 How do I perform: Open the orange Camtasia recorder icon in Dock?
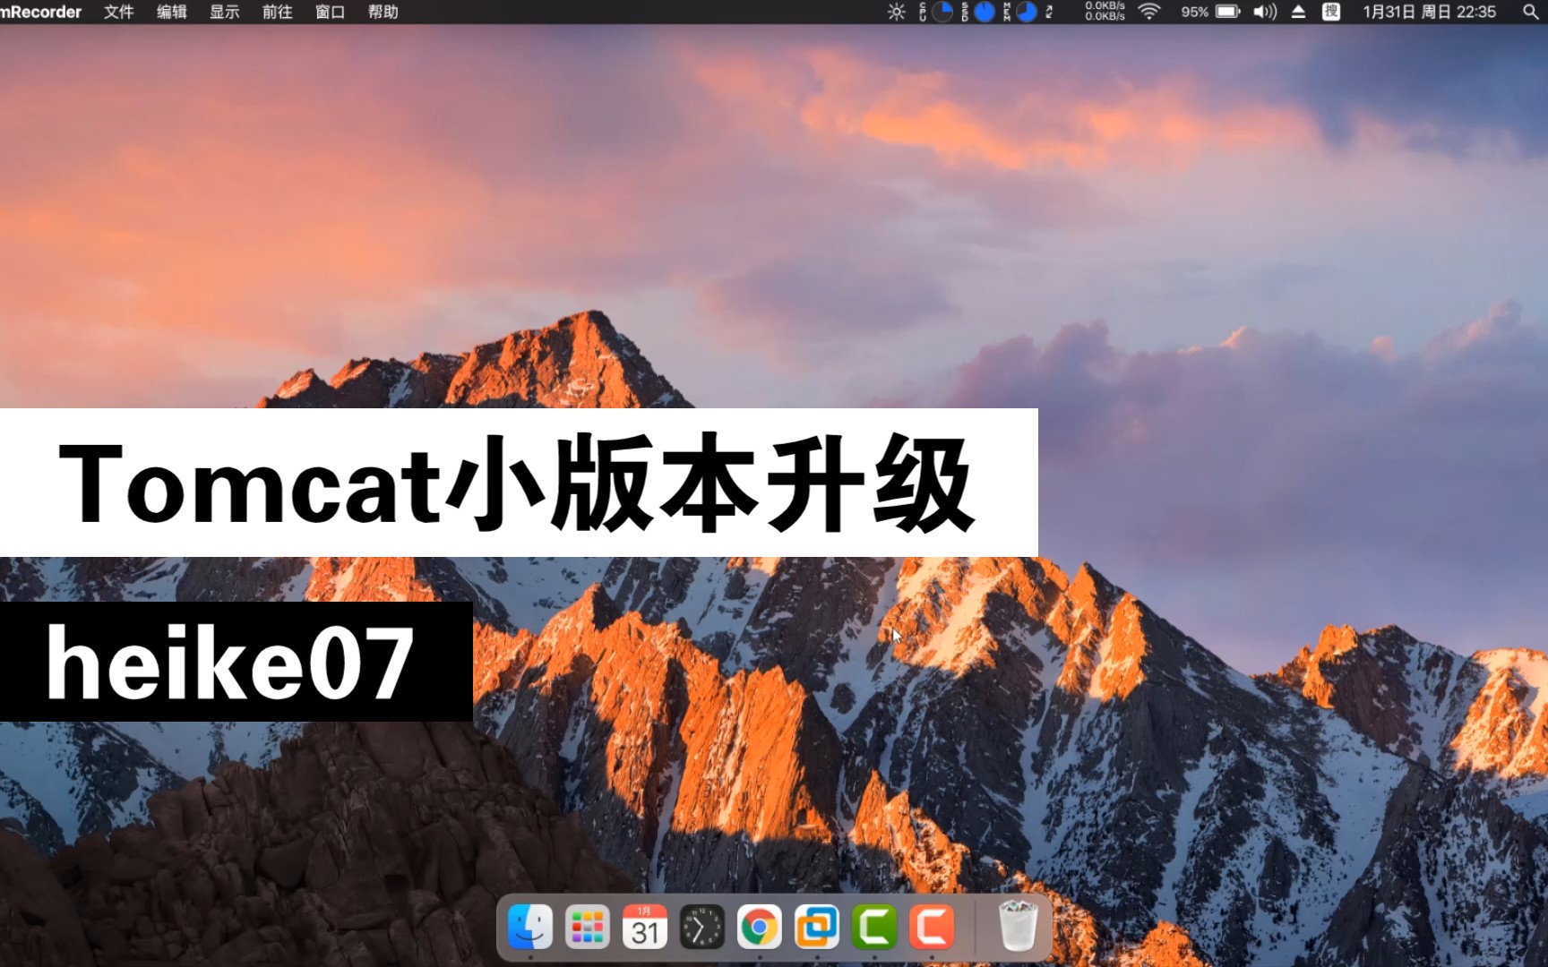coord(932,927)
